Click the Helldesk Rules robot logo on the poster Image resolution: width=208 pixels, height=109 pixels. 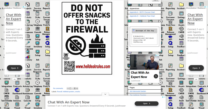point(66,56)
